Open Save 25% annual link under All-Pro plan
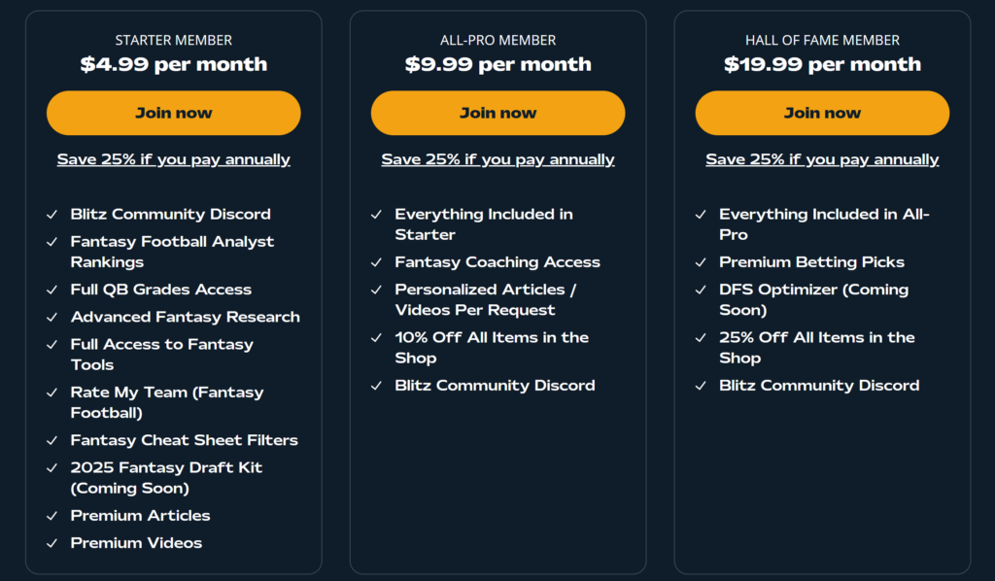Image resolution: width=995 pixels, height=581 pixels. [x=497, y=158]
